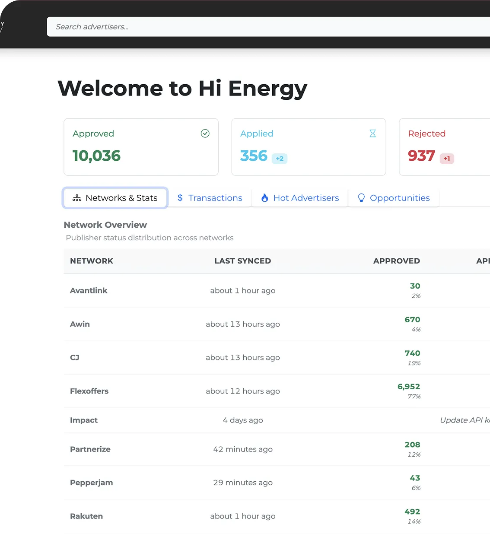Click CJ approved count 740
The height and width of the screenshot is (534, 490).
pyautogui.click(x=413, y=353)
